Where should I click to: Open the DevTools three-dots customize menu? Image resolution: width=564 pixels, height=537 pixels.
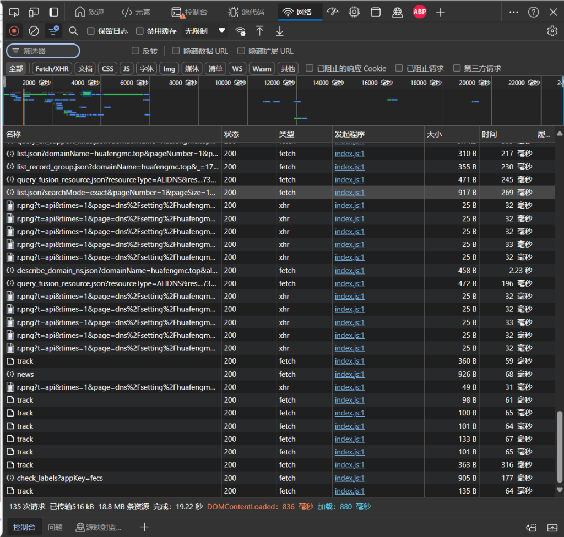pos(513,12)
